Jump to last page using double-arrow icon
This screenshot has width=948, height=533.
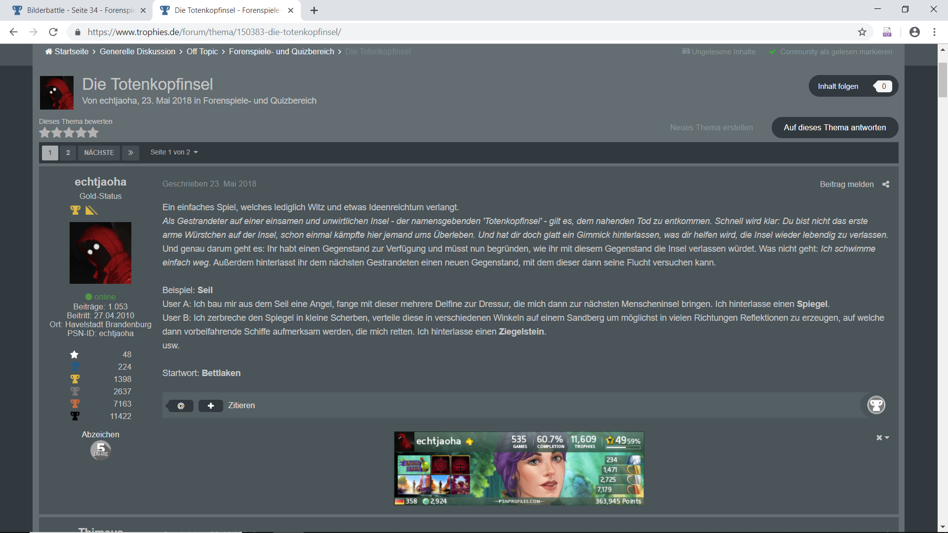pyautogui.click(x=131, y=152)
